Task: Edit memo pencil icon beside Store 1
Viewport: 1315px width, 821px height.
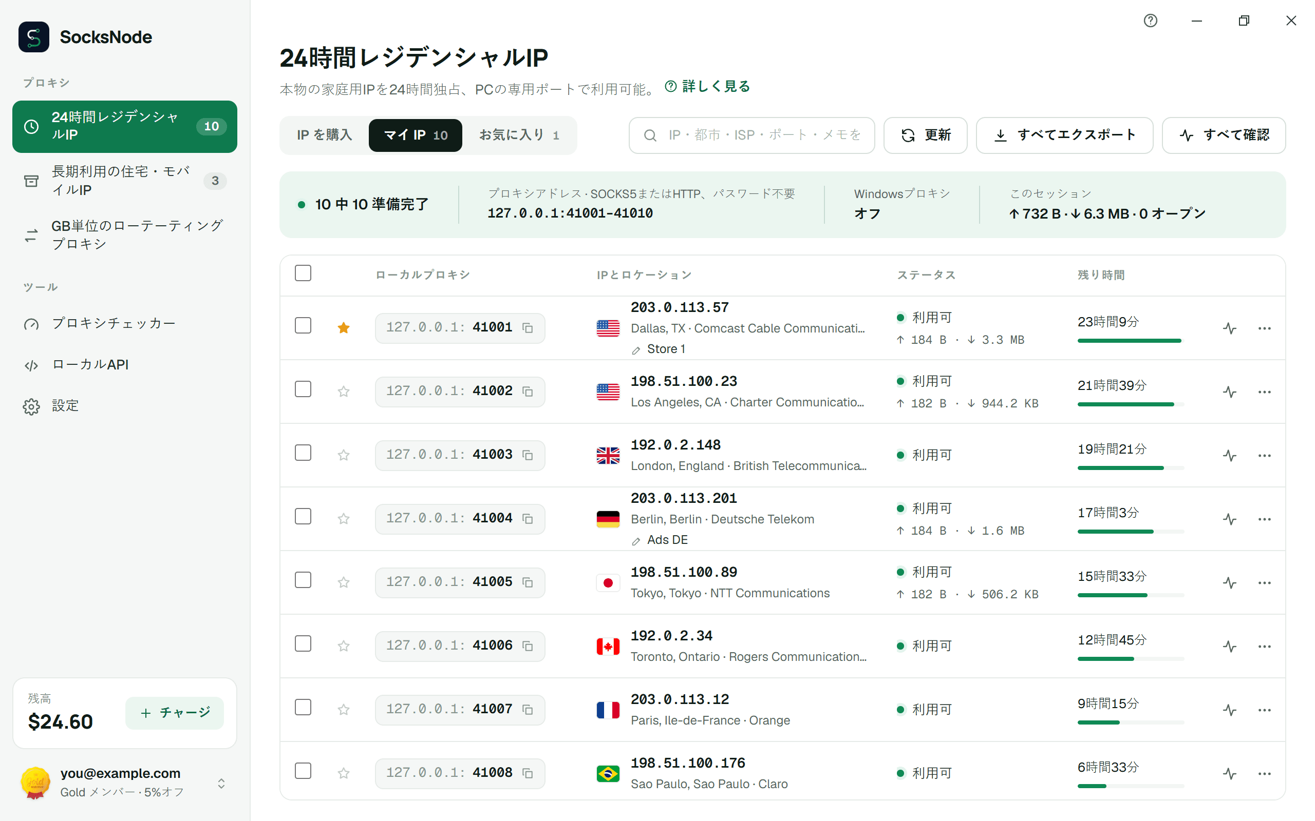Action: (636, 350)
